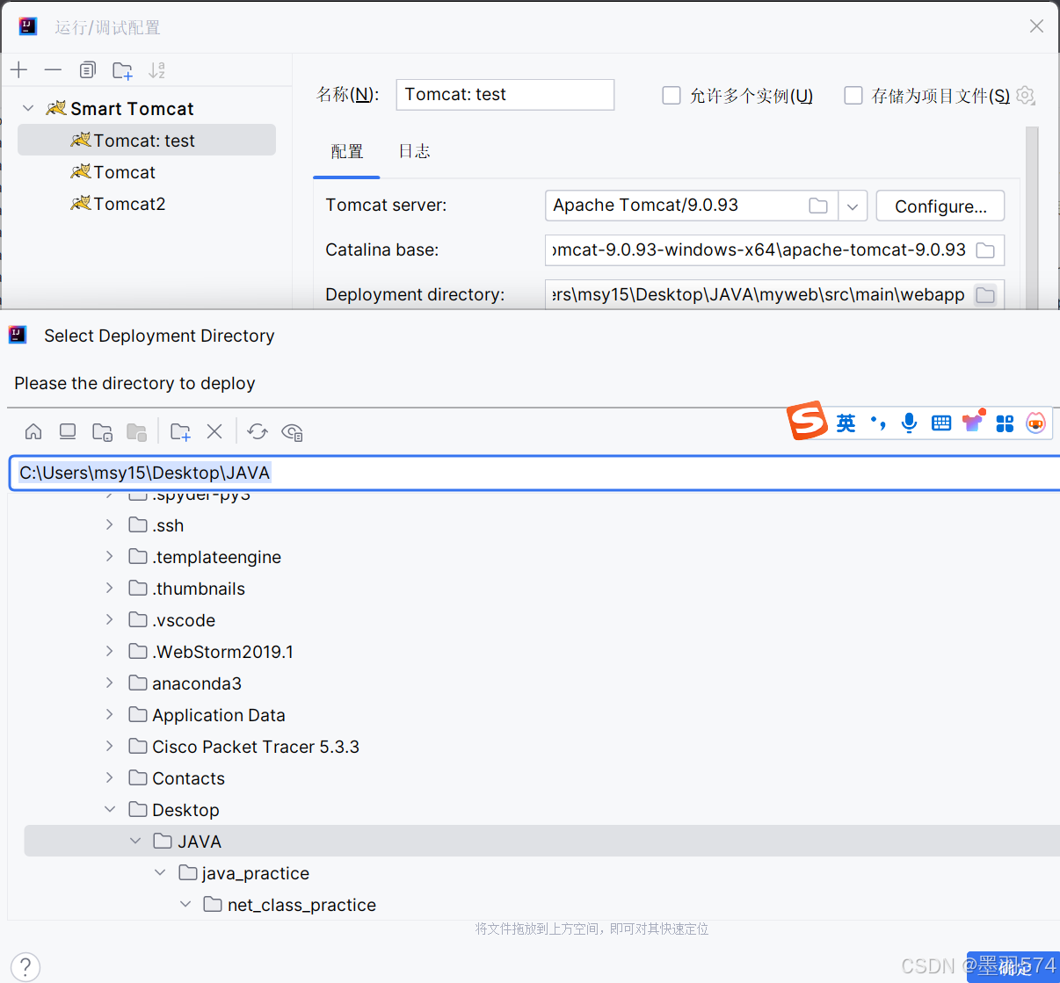Image resolution: width=1060 pixels, height=983 pixels.
Task: Jump to the Desktop directory icon
Action: click(x=68, y=431)
